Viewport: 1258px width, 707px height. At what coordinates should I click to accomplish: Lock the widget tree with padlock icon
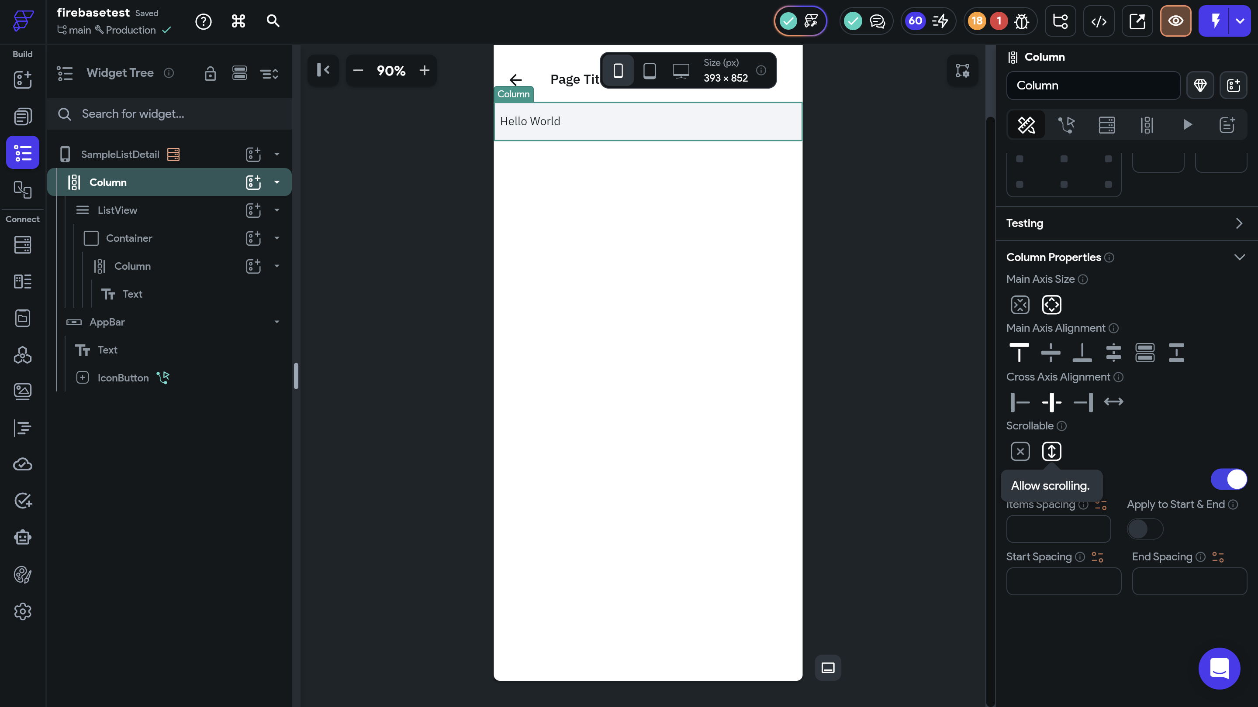210,73
